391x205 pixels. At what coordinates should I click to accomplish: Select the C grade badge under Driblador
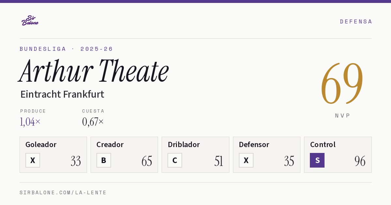pos(175,160)
